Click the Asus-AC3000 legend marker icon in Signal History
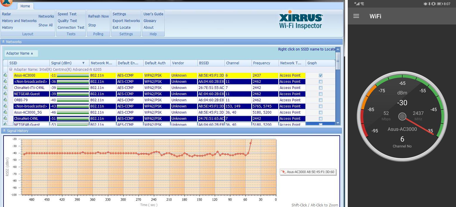The image size is (456, 207). pos(283,172)
